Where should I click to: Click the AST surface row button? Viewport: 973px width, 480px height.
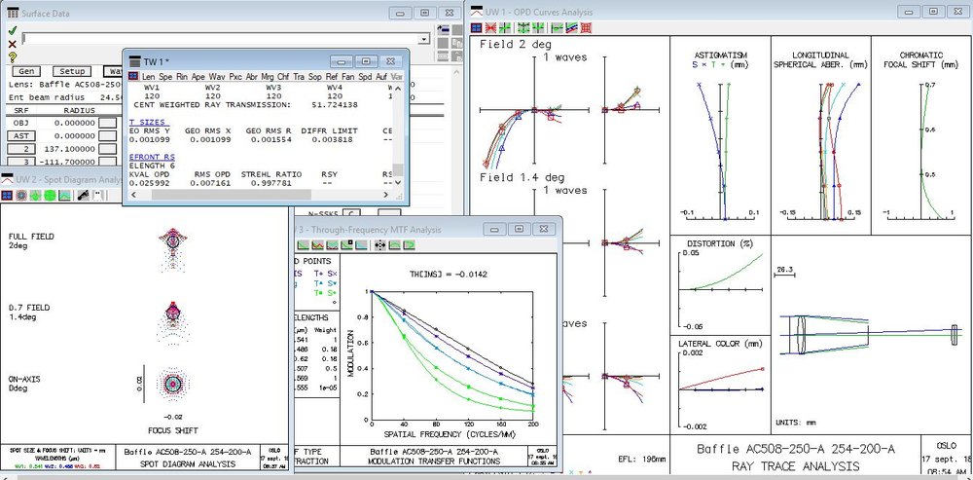21,135
